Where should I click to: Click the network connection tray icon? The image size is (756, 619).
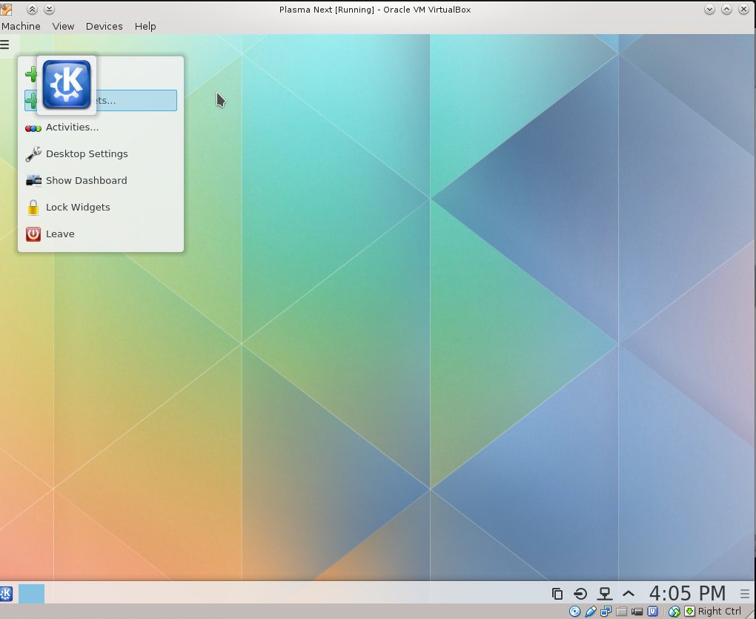tap(605, 594)
